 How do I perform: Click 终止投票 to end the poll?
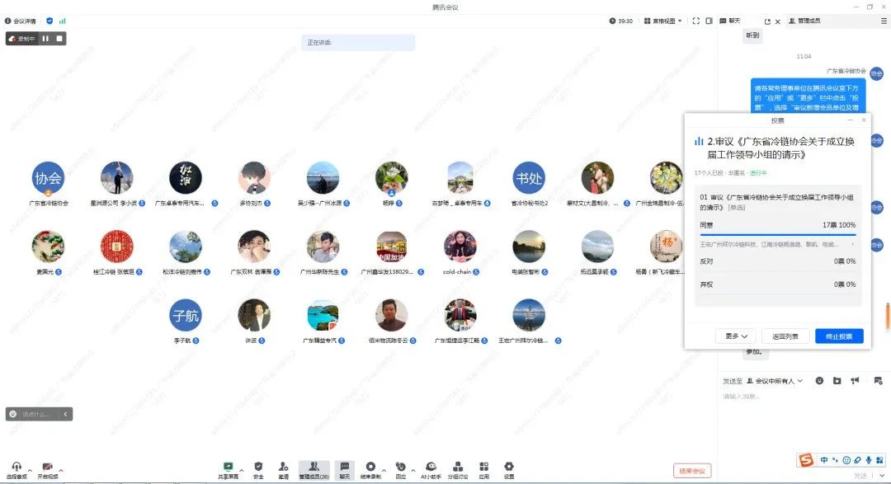[839, 336]
